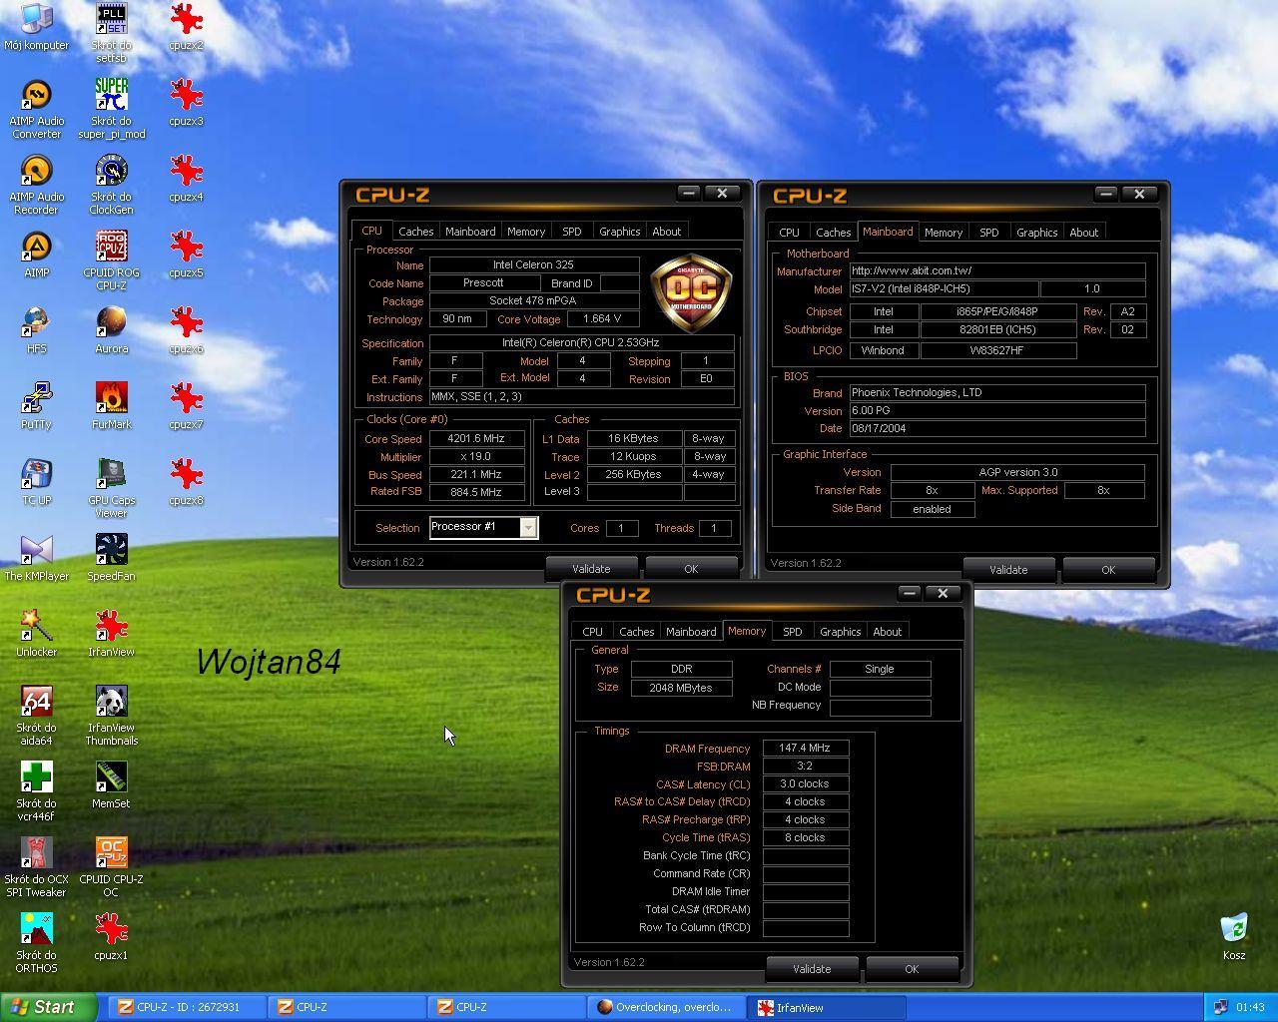1278x1022 pixels.
Task: Open the cpuzx8 desktop file
Action: click(x=186, y=482)
